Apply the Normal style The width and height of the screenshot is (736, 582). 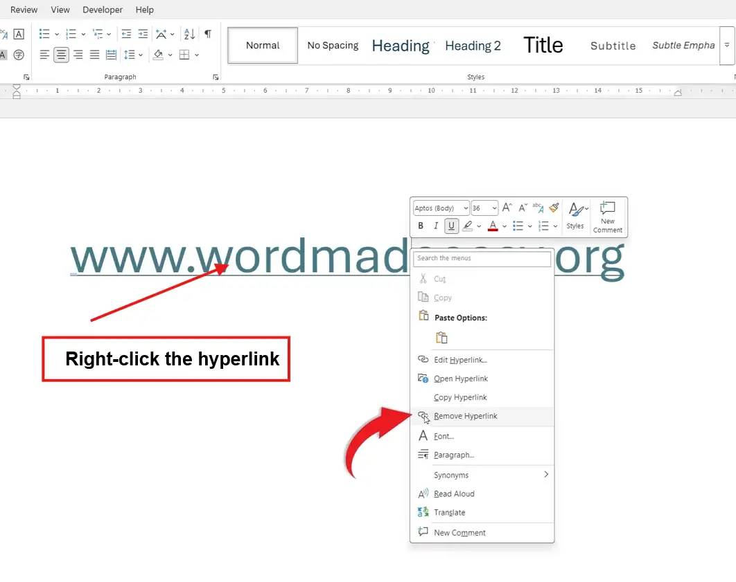[263, 46]
